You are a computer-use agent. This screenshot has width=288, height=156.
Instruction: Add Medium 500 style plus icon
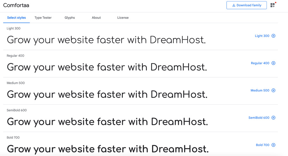[274, 90]
